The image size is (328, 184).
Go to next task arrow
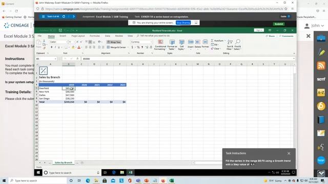pyautogui.click(x=74, y=16)
